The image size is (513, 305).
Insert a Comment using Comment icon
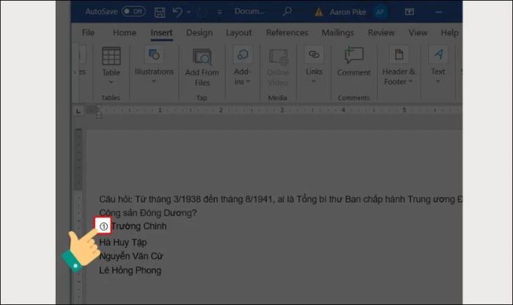354,56
